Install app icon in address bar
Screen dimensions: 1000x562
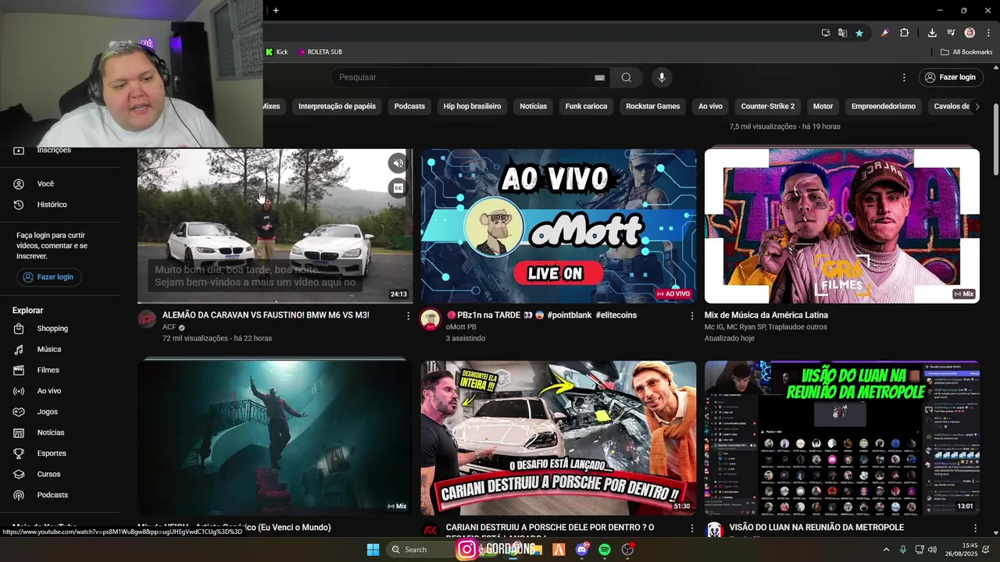point(826,33)
